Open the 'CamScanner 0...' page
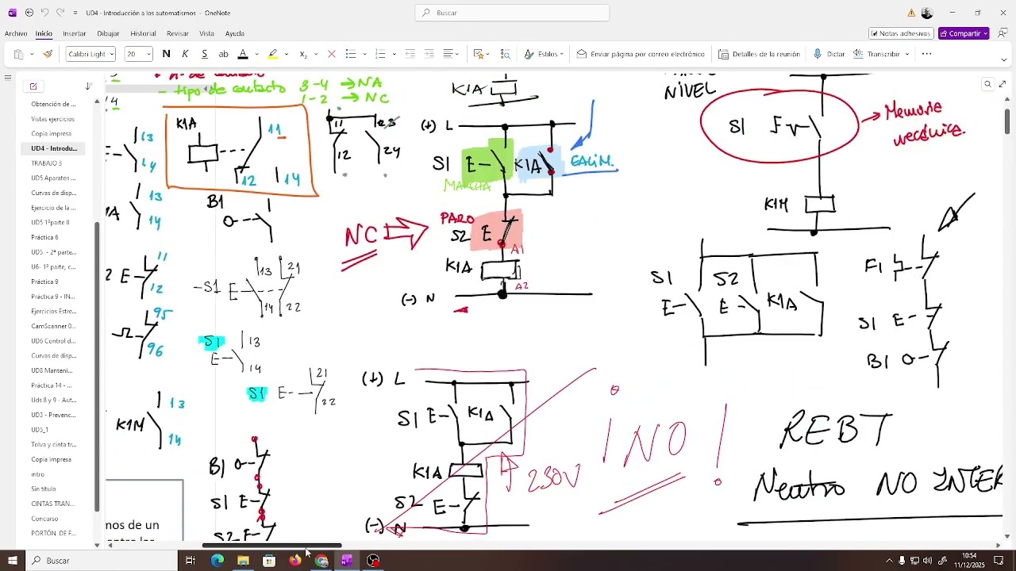 (x=54, y=326)
